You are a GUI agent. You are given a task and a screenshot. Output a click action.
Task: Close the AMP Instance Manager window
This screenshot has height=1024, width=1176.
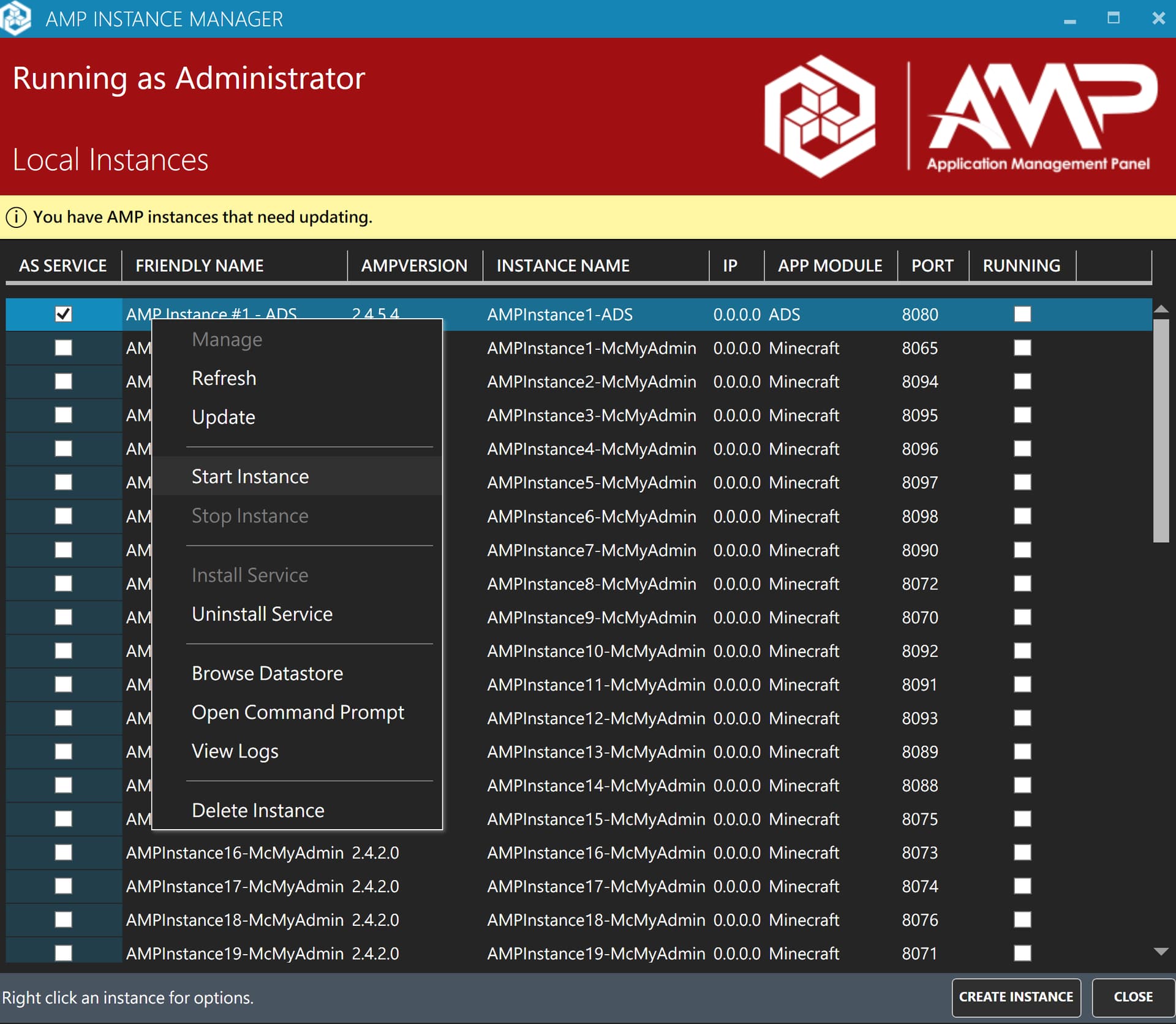pyautogui.click(x=1158, y=18)
